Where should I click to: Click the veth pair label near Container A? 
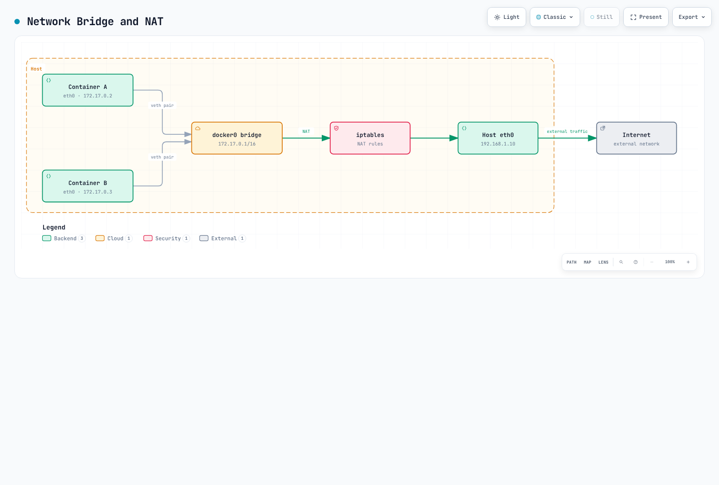click(162, 106)
